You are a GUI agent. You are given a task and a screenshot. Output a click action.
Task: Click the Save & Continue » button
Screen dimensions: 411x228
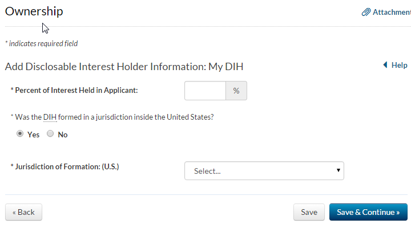click(368, 212)
